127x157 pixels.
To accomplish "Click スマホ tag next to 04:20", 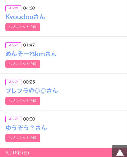I will click(x=13, y=8).
